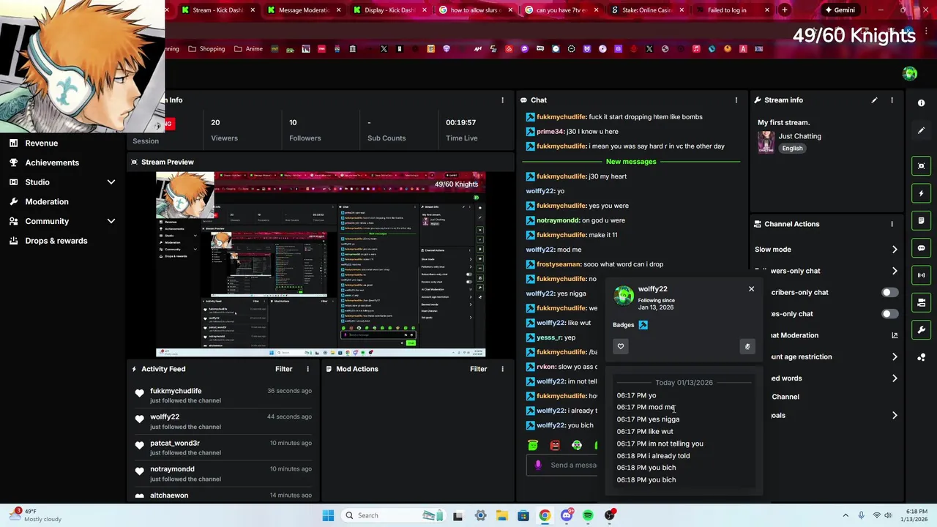The width and height of the screenshot is (937, 527).
Task: Open the Achievements sidebar item
Action: click(x=51, y=162)
